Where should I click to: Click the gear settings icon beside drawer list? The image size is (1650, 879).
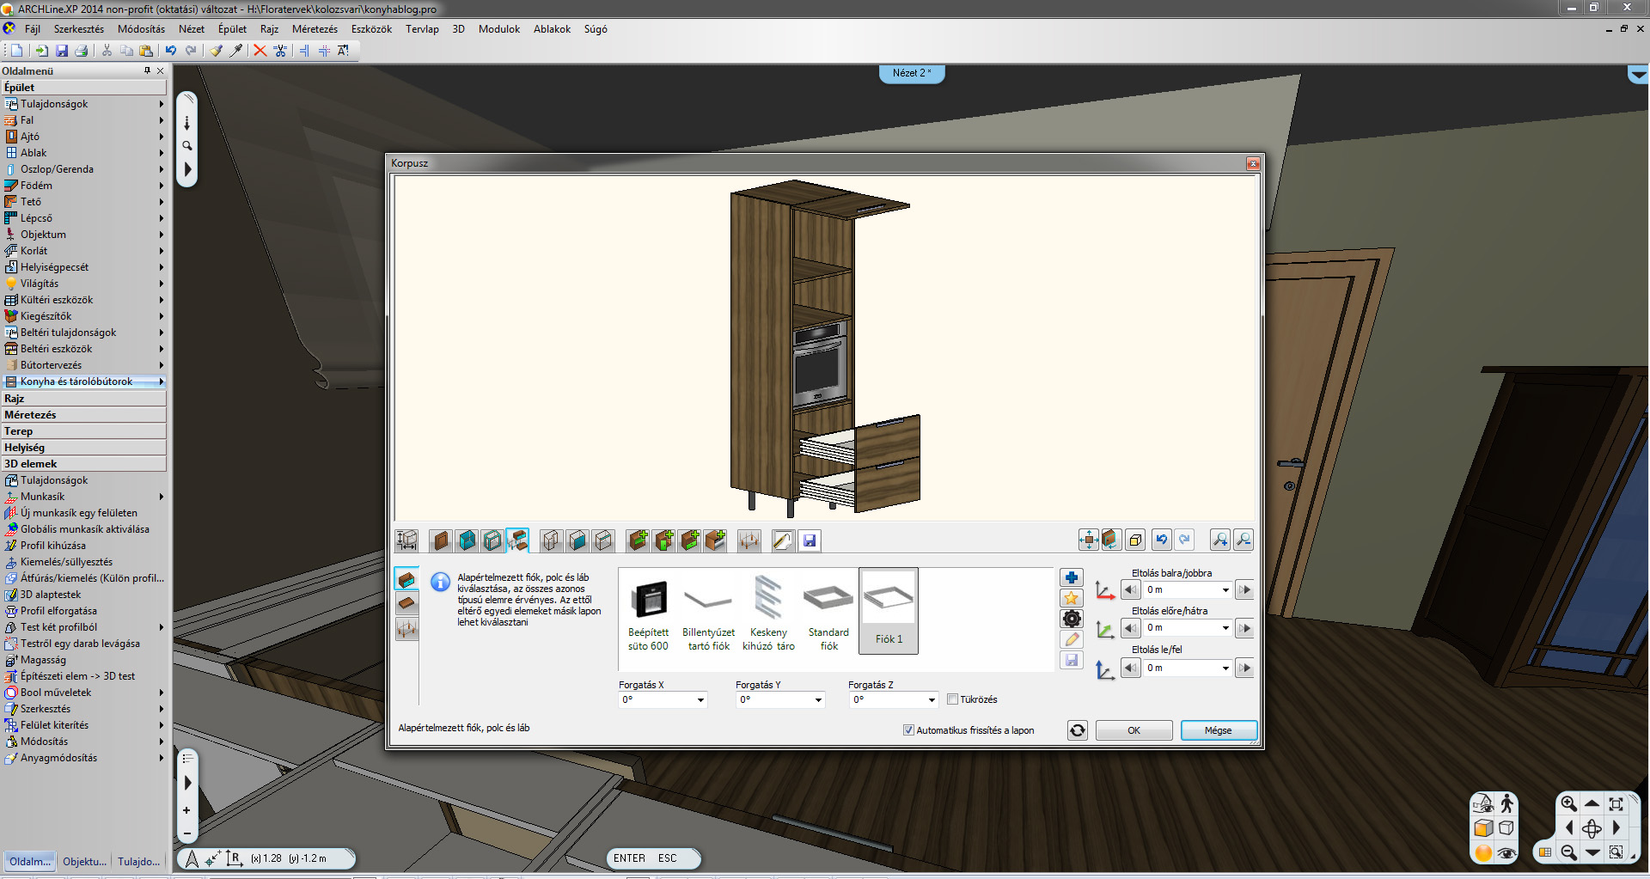[x=1072, y=619]
